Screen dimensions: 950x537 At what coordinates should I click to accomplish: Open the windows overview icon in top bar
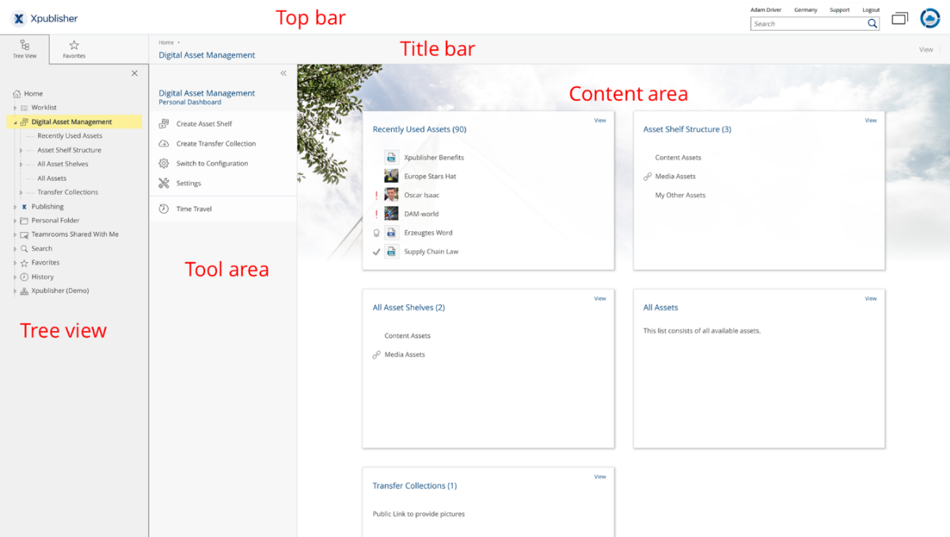pos(899,18)
